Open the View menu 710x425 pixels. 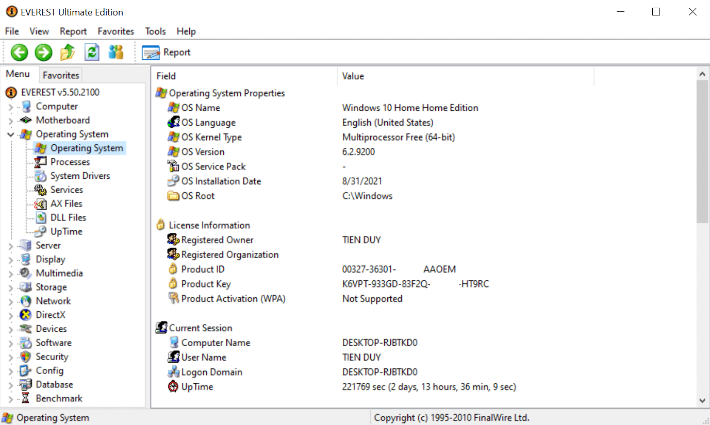point(39,31)
